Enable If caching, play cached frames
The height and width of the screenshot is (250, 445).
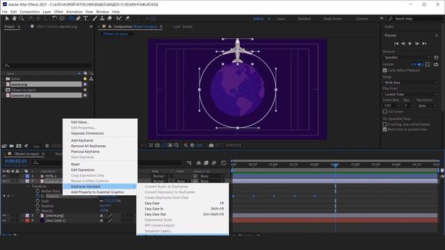(385, 124)
